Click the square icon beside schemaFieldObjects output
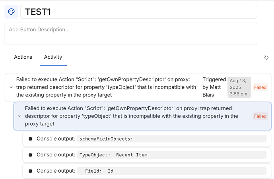Viewport: 274px width, 179px height. pos(30,139)
